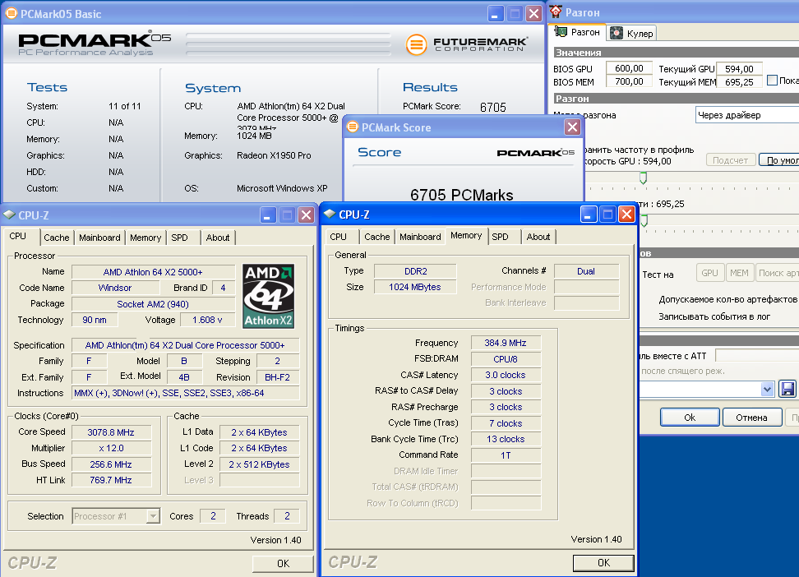799x577 pixels.
Task: Open the Через драйвер overclock method dropdown
Action: (x=747, y=115)
